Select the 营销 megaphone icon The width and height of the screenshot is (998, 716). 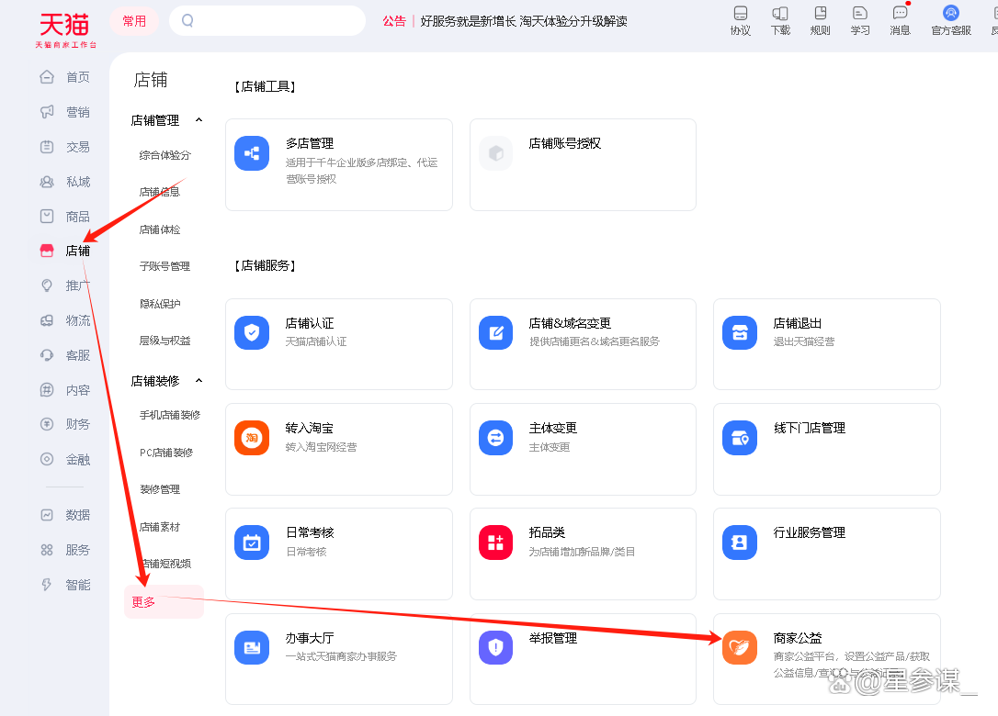click(x=47, y=112)
